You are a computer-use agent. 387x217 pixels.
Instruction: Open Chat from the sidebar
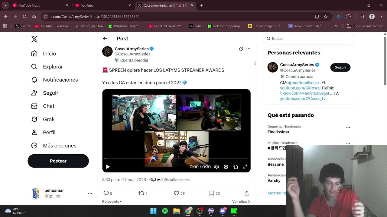(43, 106)
